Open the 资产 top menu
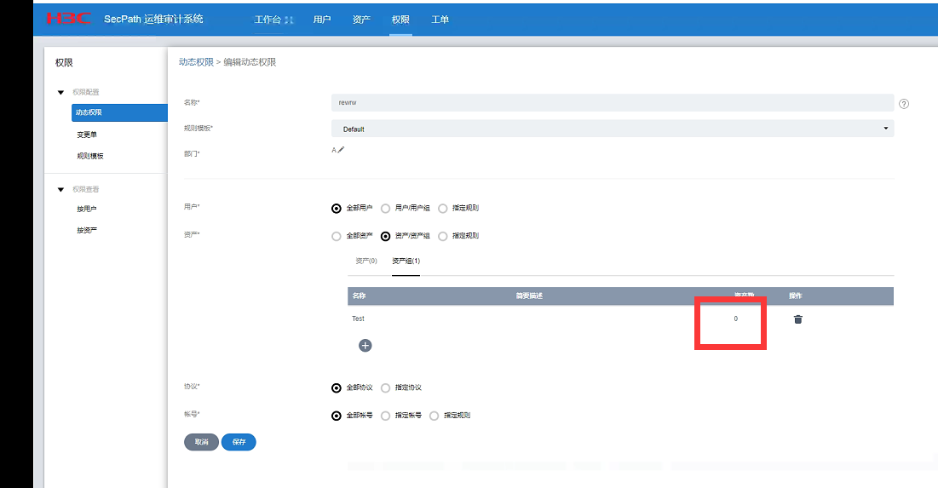This screenshot has width=938, height=488. [x=361, y=20]
